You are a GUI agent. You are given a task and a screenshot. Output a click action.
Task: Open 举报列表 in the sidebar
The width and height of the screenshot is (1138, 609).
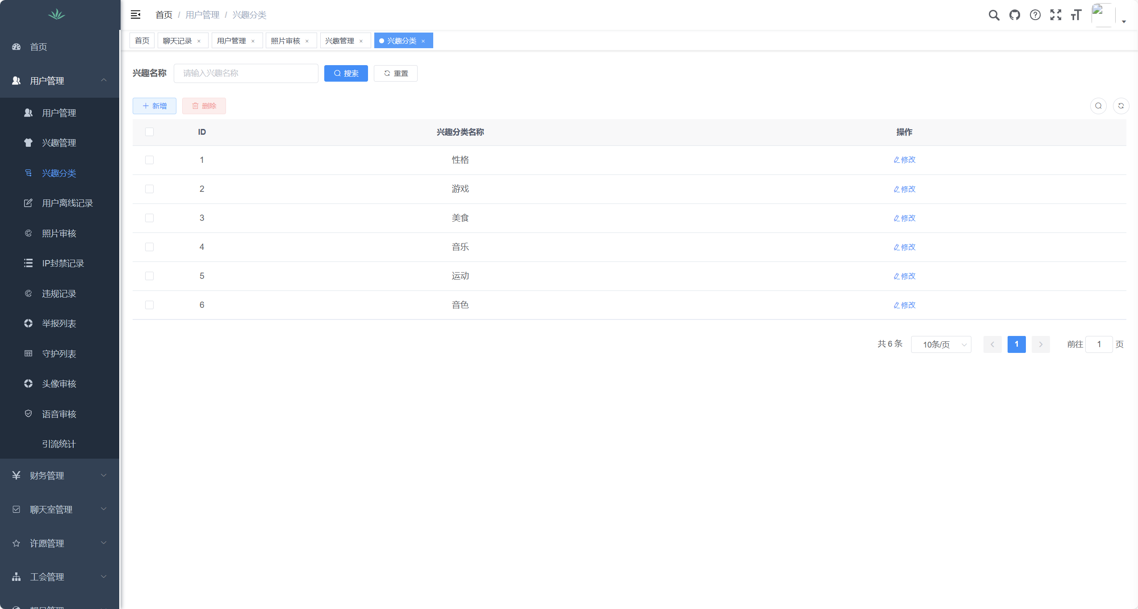tap(60, 323)
